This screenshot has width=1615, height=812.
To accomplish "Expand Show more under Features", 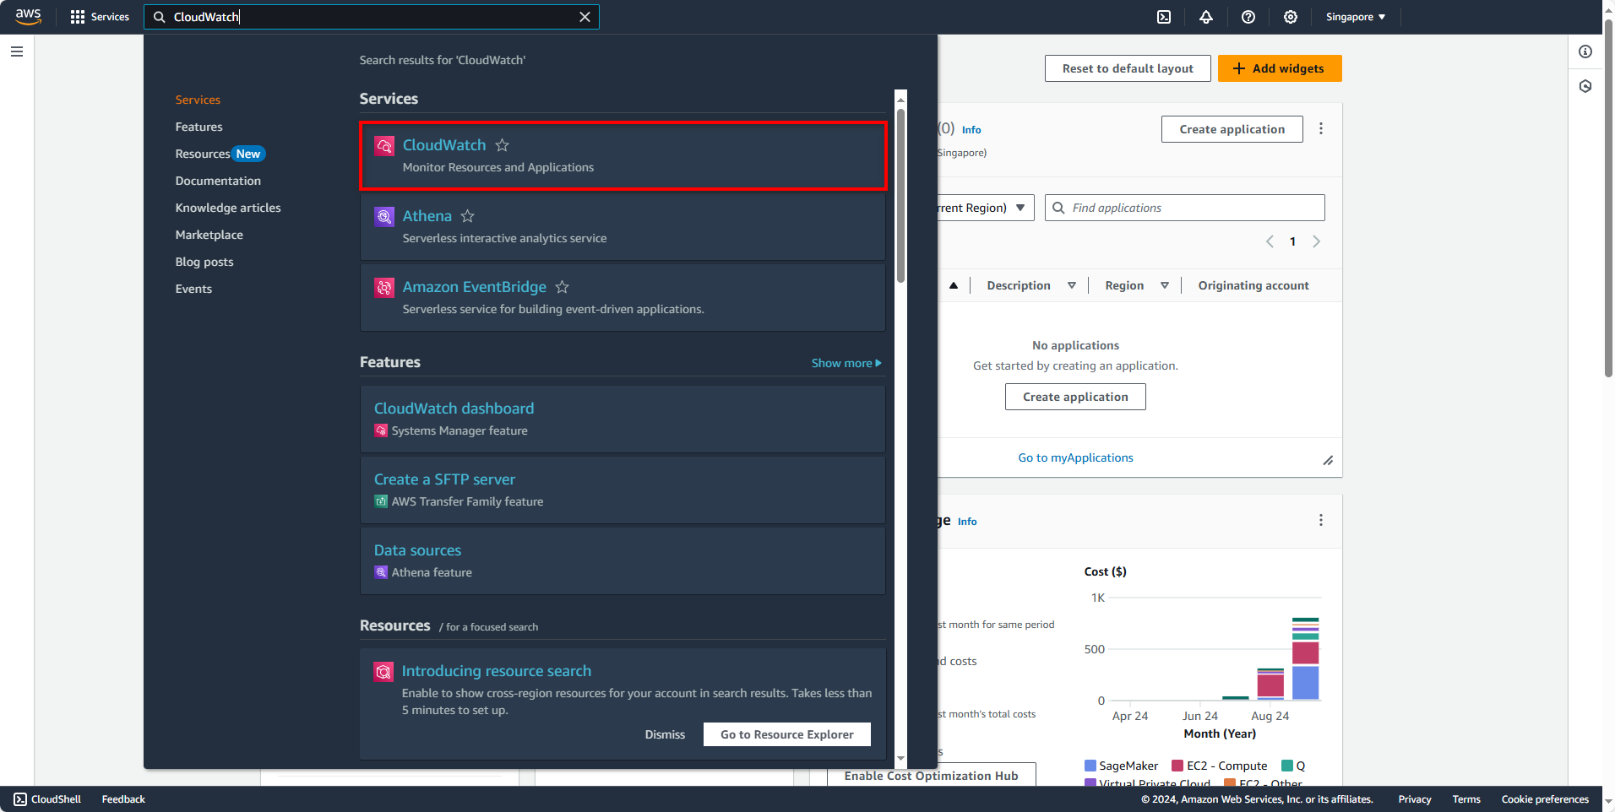I will pos(846,363).
